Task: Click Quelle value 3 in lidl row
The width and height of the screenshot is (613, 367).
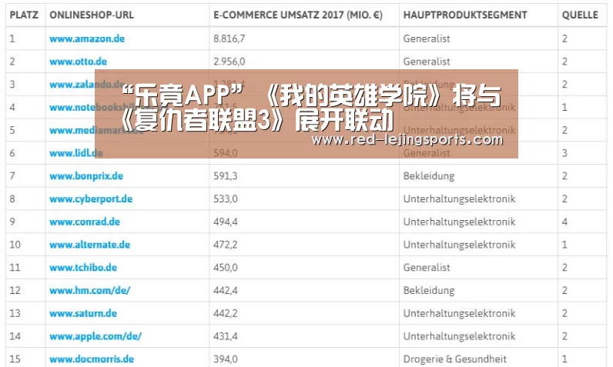Action: tap(564, 153)
